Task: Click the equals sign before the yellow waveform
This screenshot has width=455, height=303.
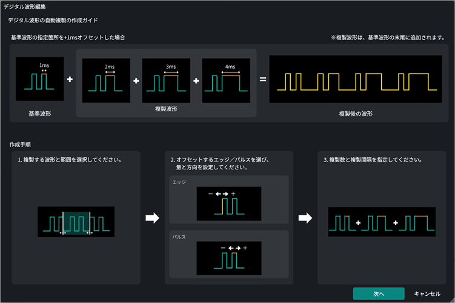Action: pyautogui.click(x=263, y=79)
